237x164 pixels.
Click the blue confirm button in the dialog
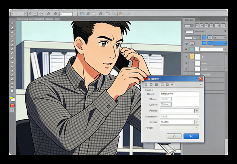191,136
